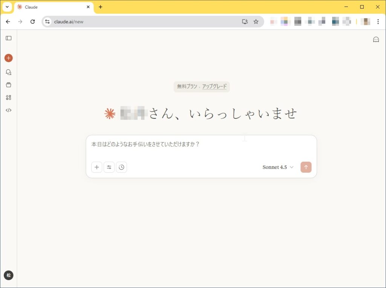386x288 pixels.
Task: Enable incognito chat with ghost icon
Action: tap(376, 40)
